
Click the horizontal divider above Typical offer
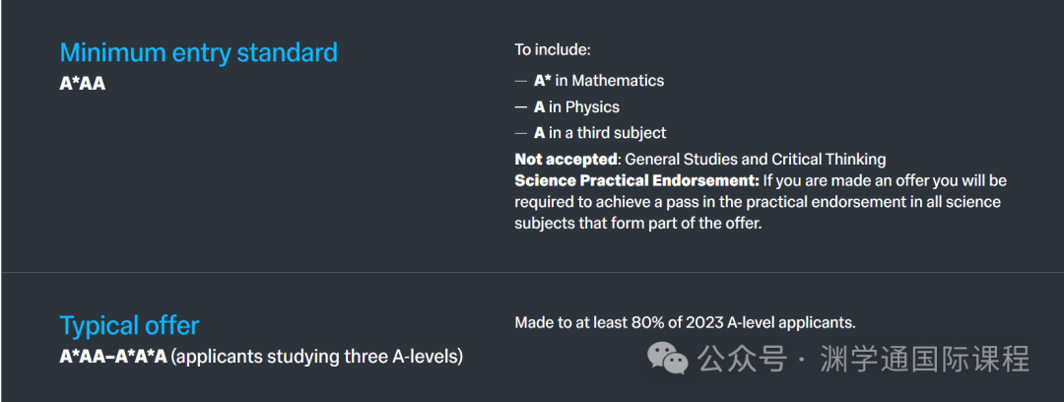click(532, 272)
